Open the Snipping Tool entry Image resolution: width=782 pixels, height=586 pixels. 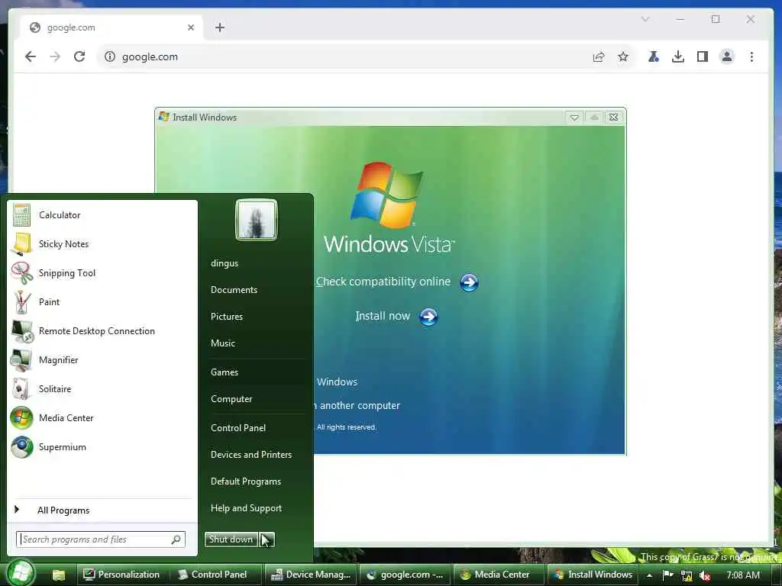pos(102,273)
